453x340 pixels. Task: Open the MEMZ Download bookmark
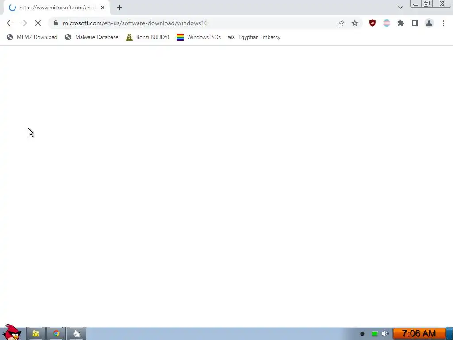click(x=32, y=37)
